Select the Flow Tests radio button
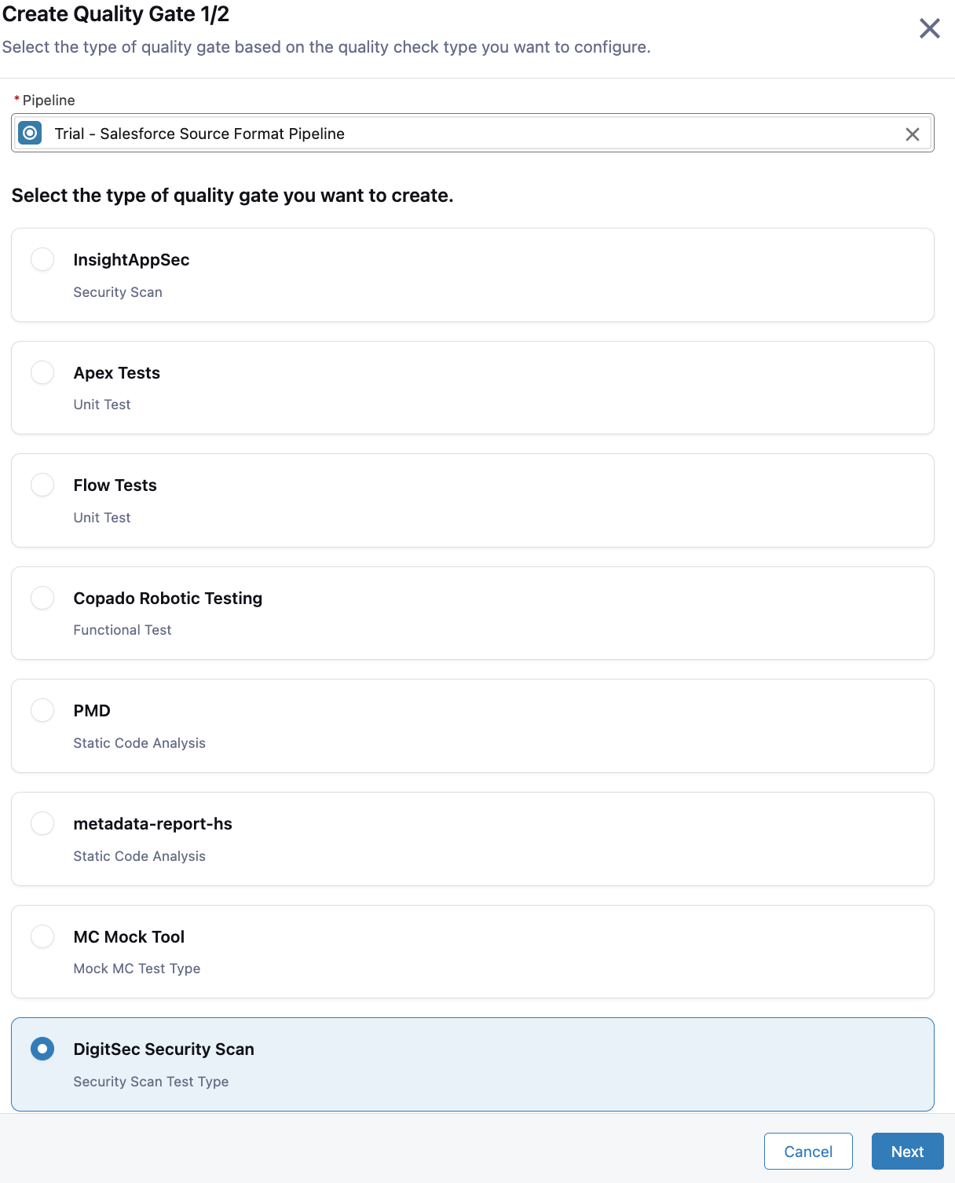 coord(42,485)
